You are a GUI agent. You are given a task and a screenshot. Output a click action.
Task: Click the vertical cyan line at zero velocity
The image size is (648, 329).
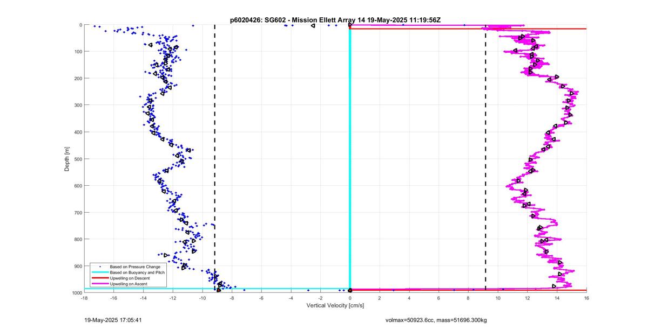(350, 158)
